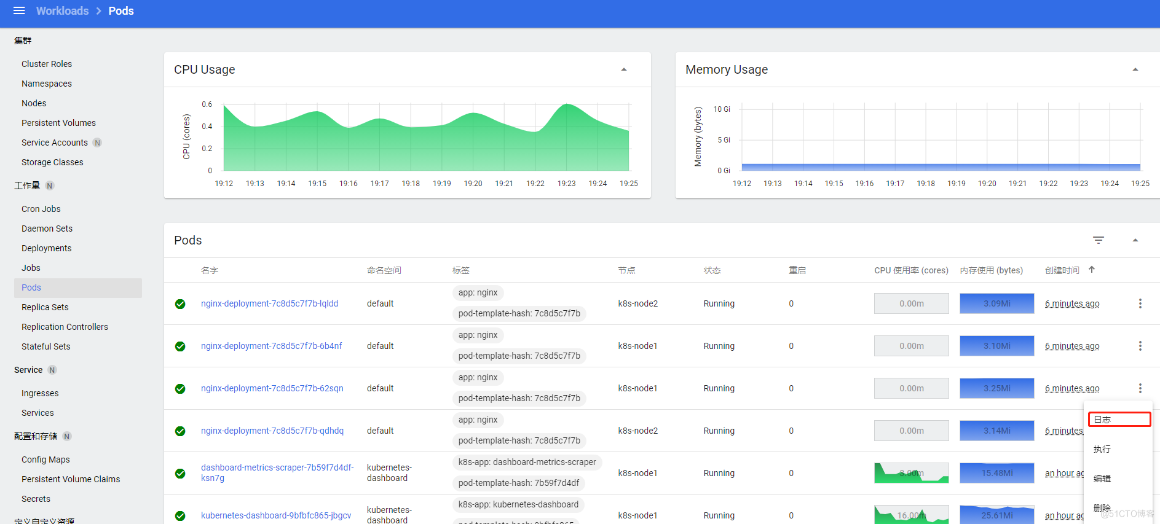Viewport: 1160px width, 524px height.
Task: Click status check icon of nginx-deployment-7c8d5c7f7b-6b4nf
Action: 180,346
